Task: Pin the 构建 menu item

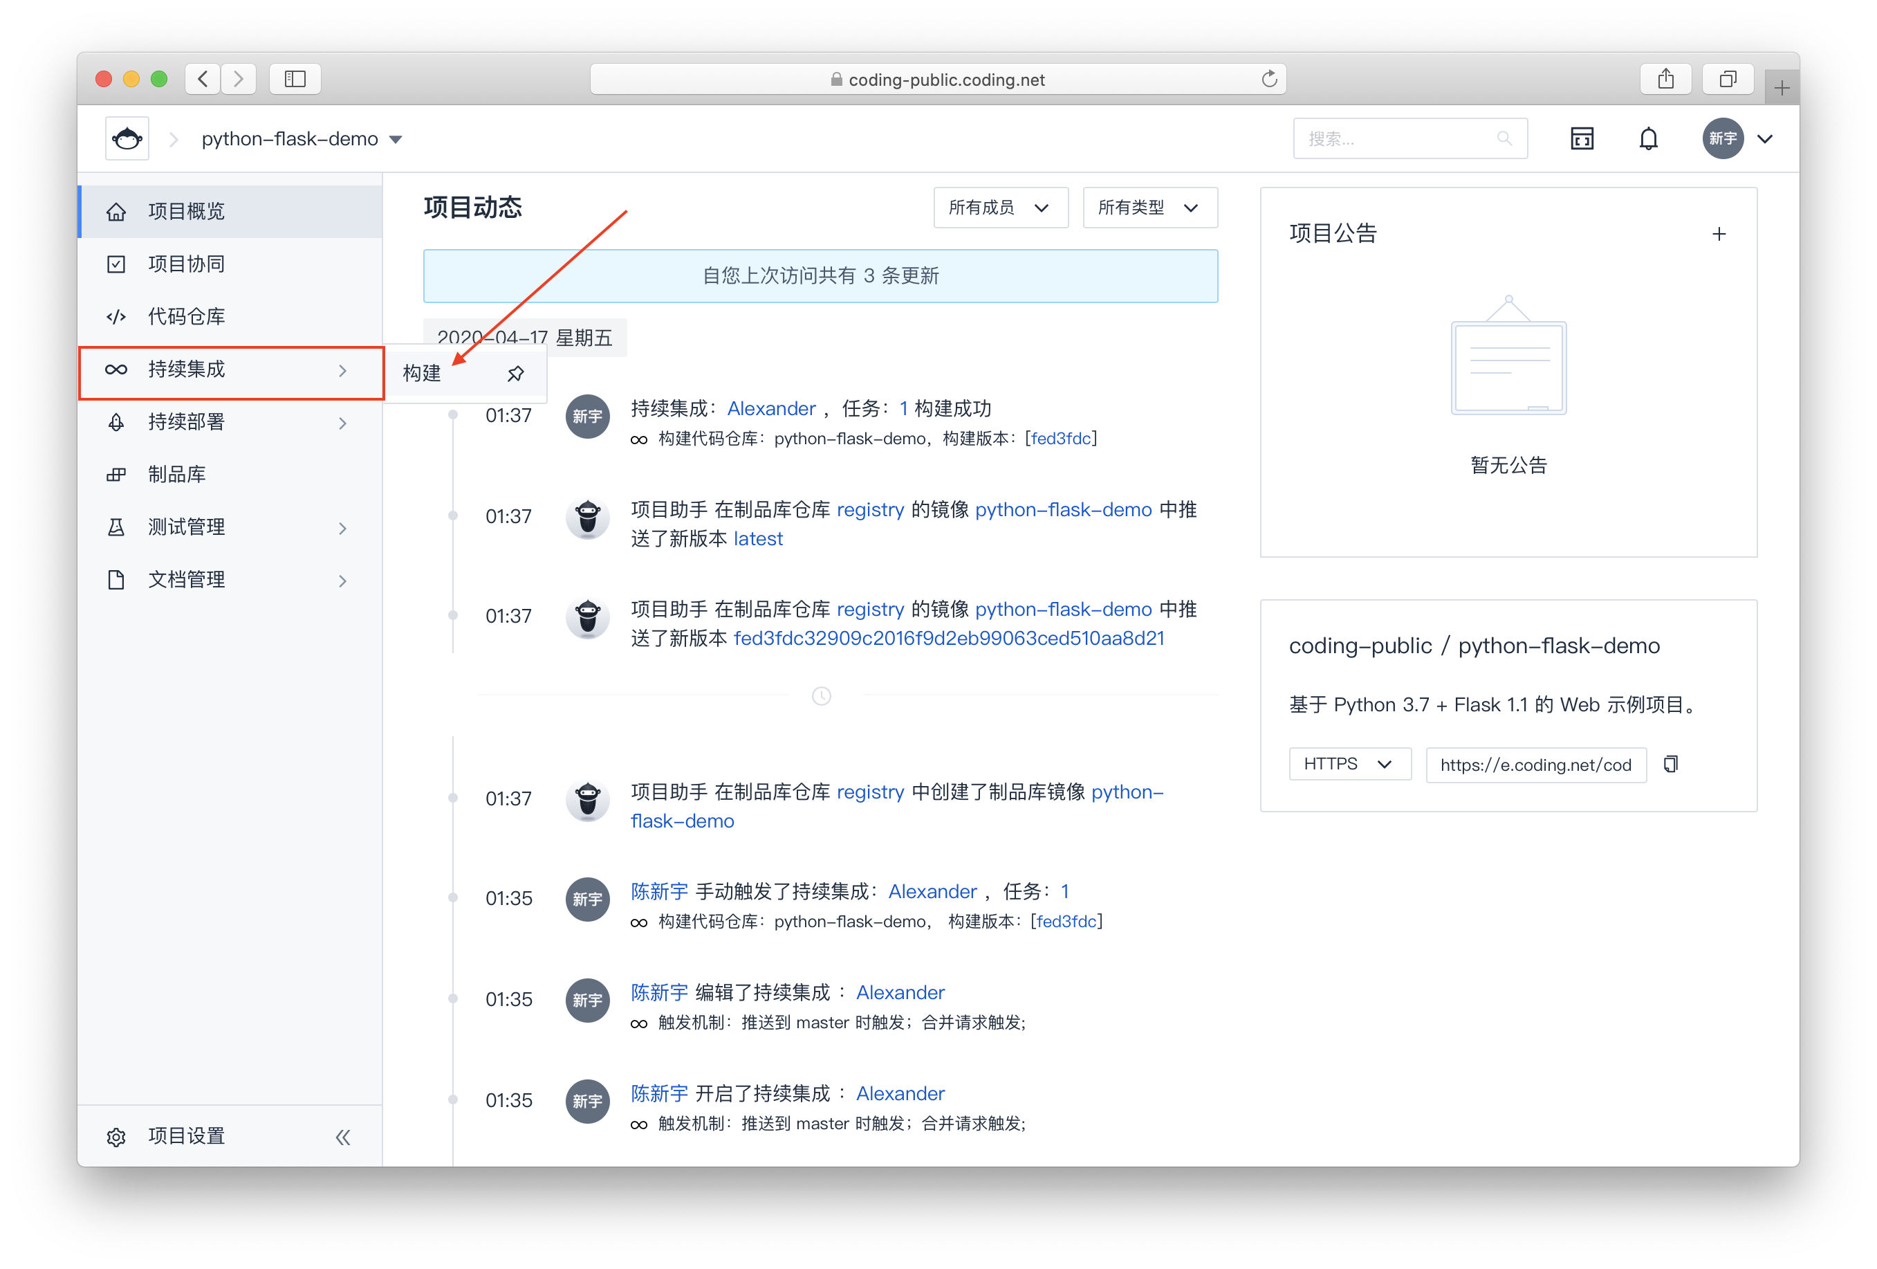Action: coord(515,374)
